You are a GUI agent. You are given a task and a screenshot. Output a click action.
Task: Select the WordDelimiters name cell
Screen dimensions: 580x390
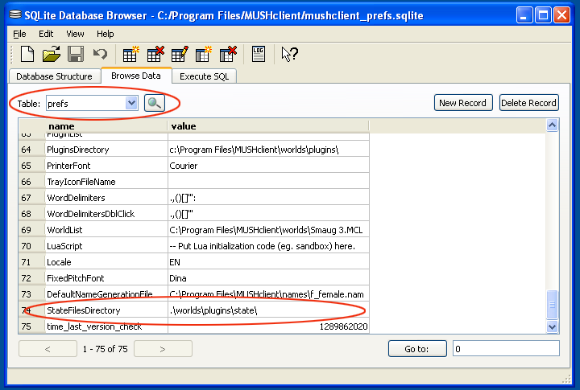coord(106,198)
